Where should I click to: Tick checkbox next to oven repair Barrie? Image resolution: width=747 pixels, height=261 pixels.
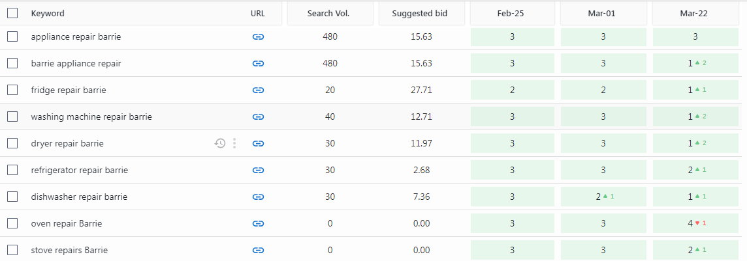point(12,223)
